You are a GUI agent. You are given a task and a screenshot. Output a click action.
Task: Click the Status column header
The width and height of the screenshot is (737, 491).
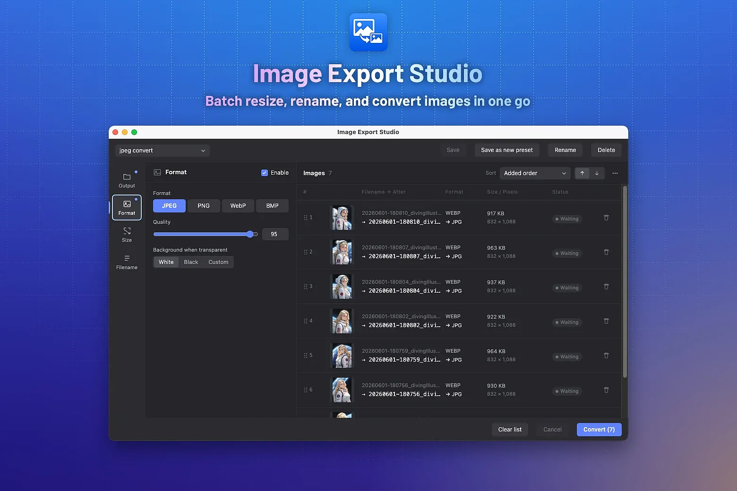560,192
